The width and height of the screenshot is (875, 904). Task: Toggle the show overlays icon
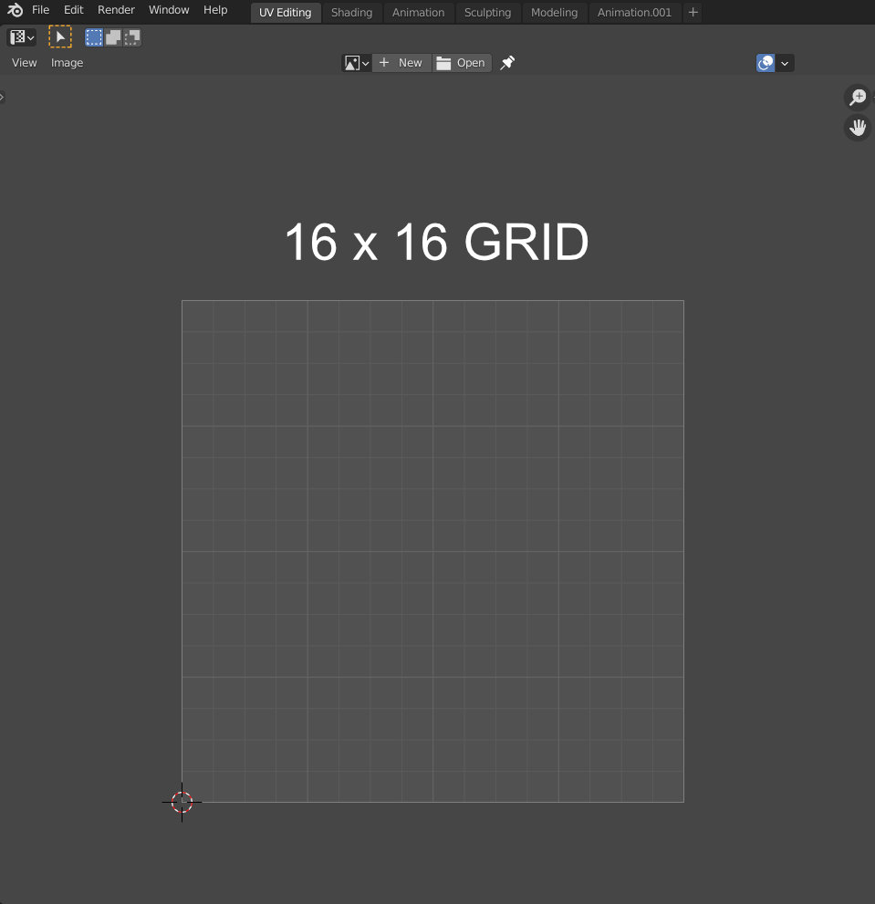click(766, 63)
